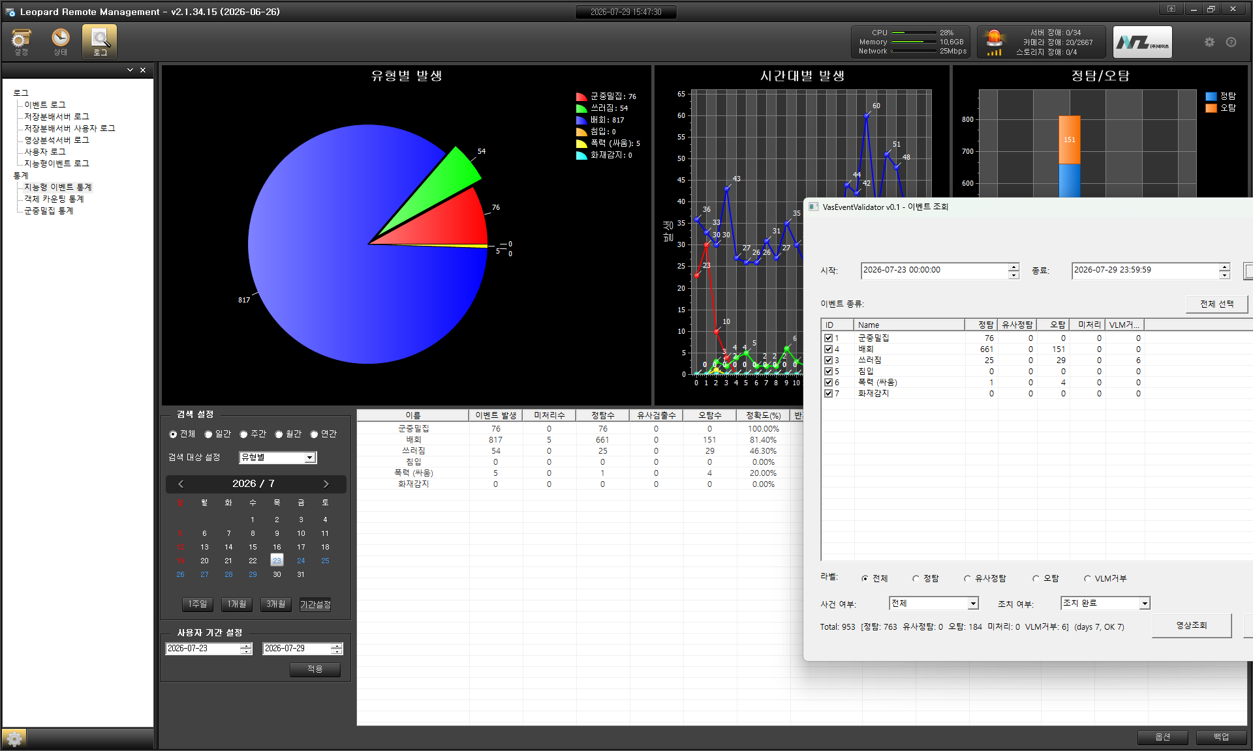Open the 설정 settings toolbar icon
Viewport: 1253px width, 751px height.
tap(22, 42)
